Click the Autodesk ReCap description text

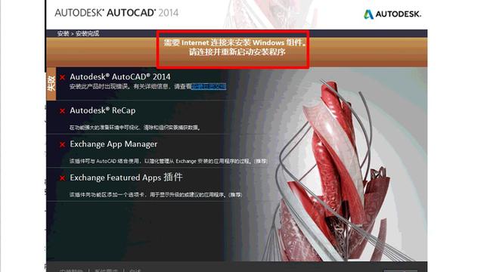click(x=135, y=128)
